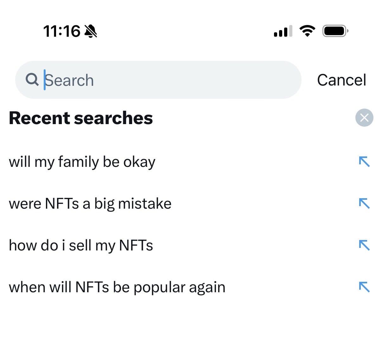Tap the muted bell status icon
The width and height of the screenshot is (382, 360).
tap(91, 31)
